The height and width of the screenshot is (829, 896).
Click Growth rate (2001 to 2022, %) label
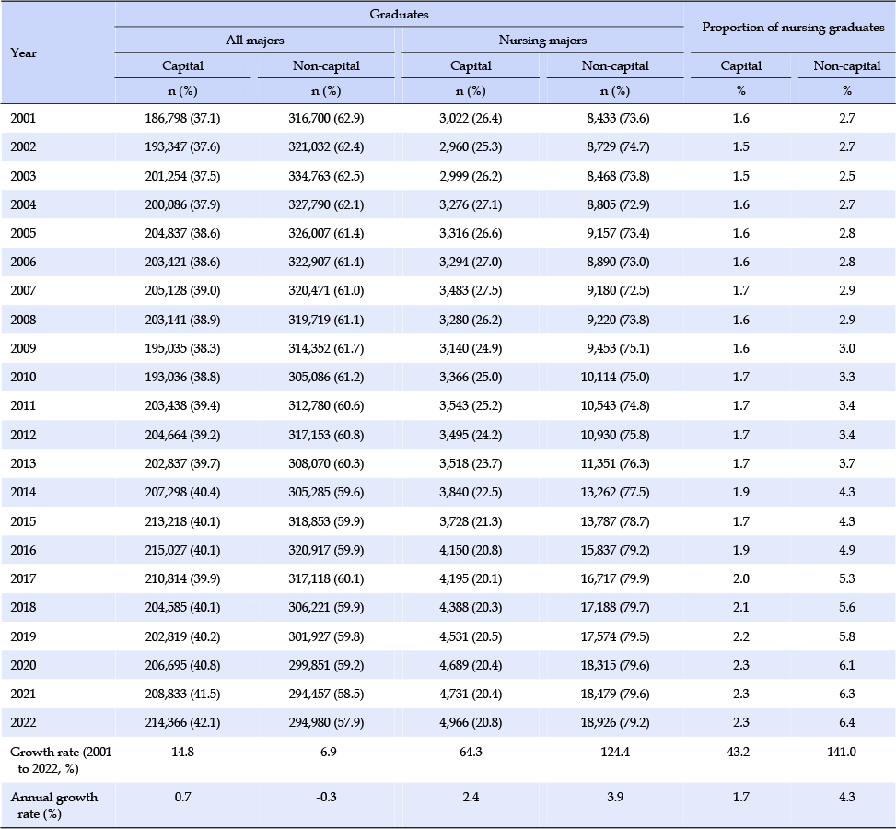(x=61, y=761)
